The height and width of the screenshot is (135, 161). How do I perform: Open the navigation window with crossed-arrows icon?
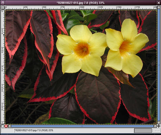pyautogui.click(x=159, y=126)
